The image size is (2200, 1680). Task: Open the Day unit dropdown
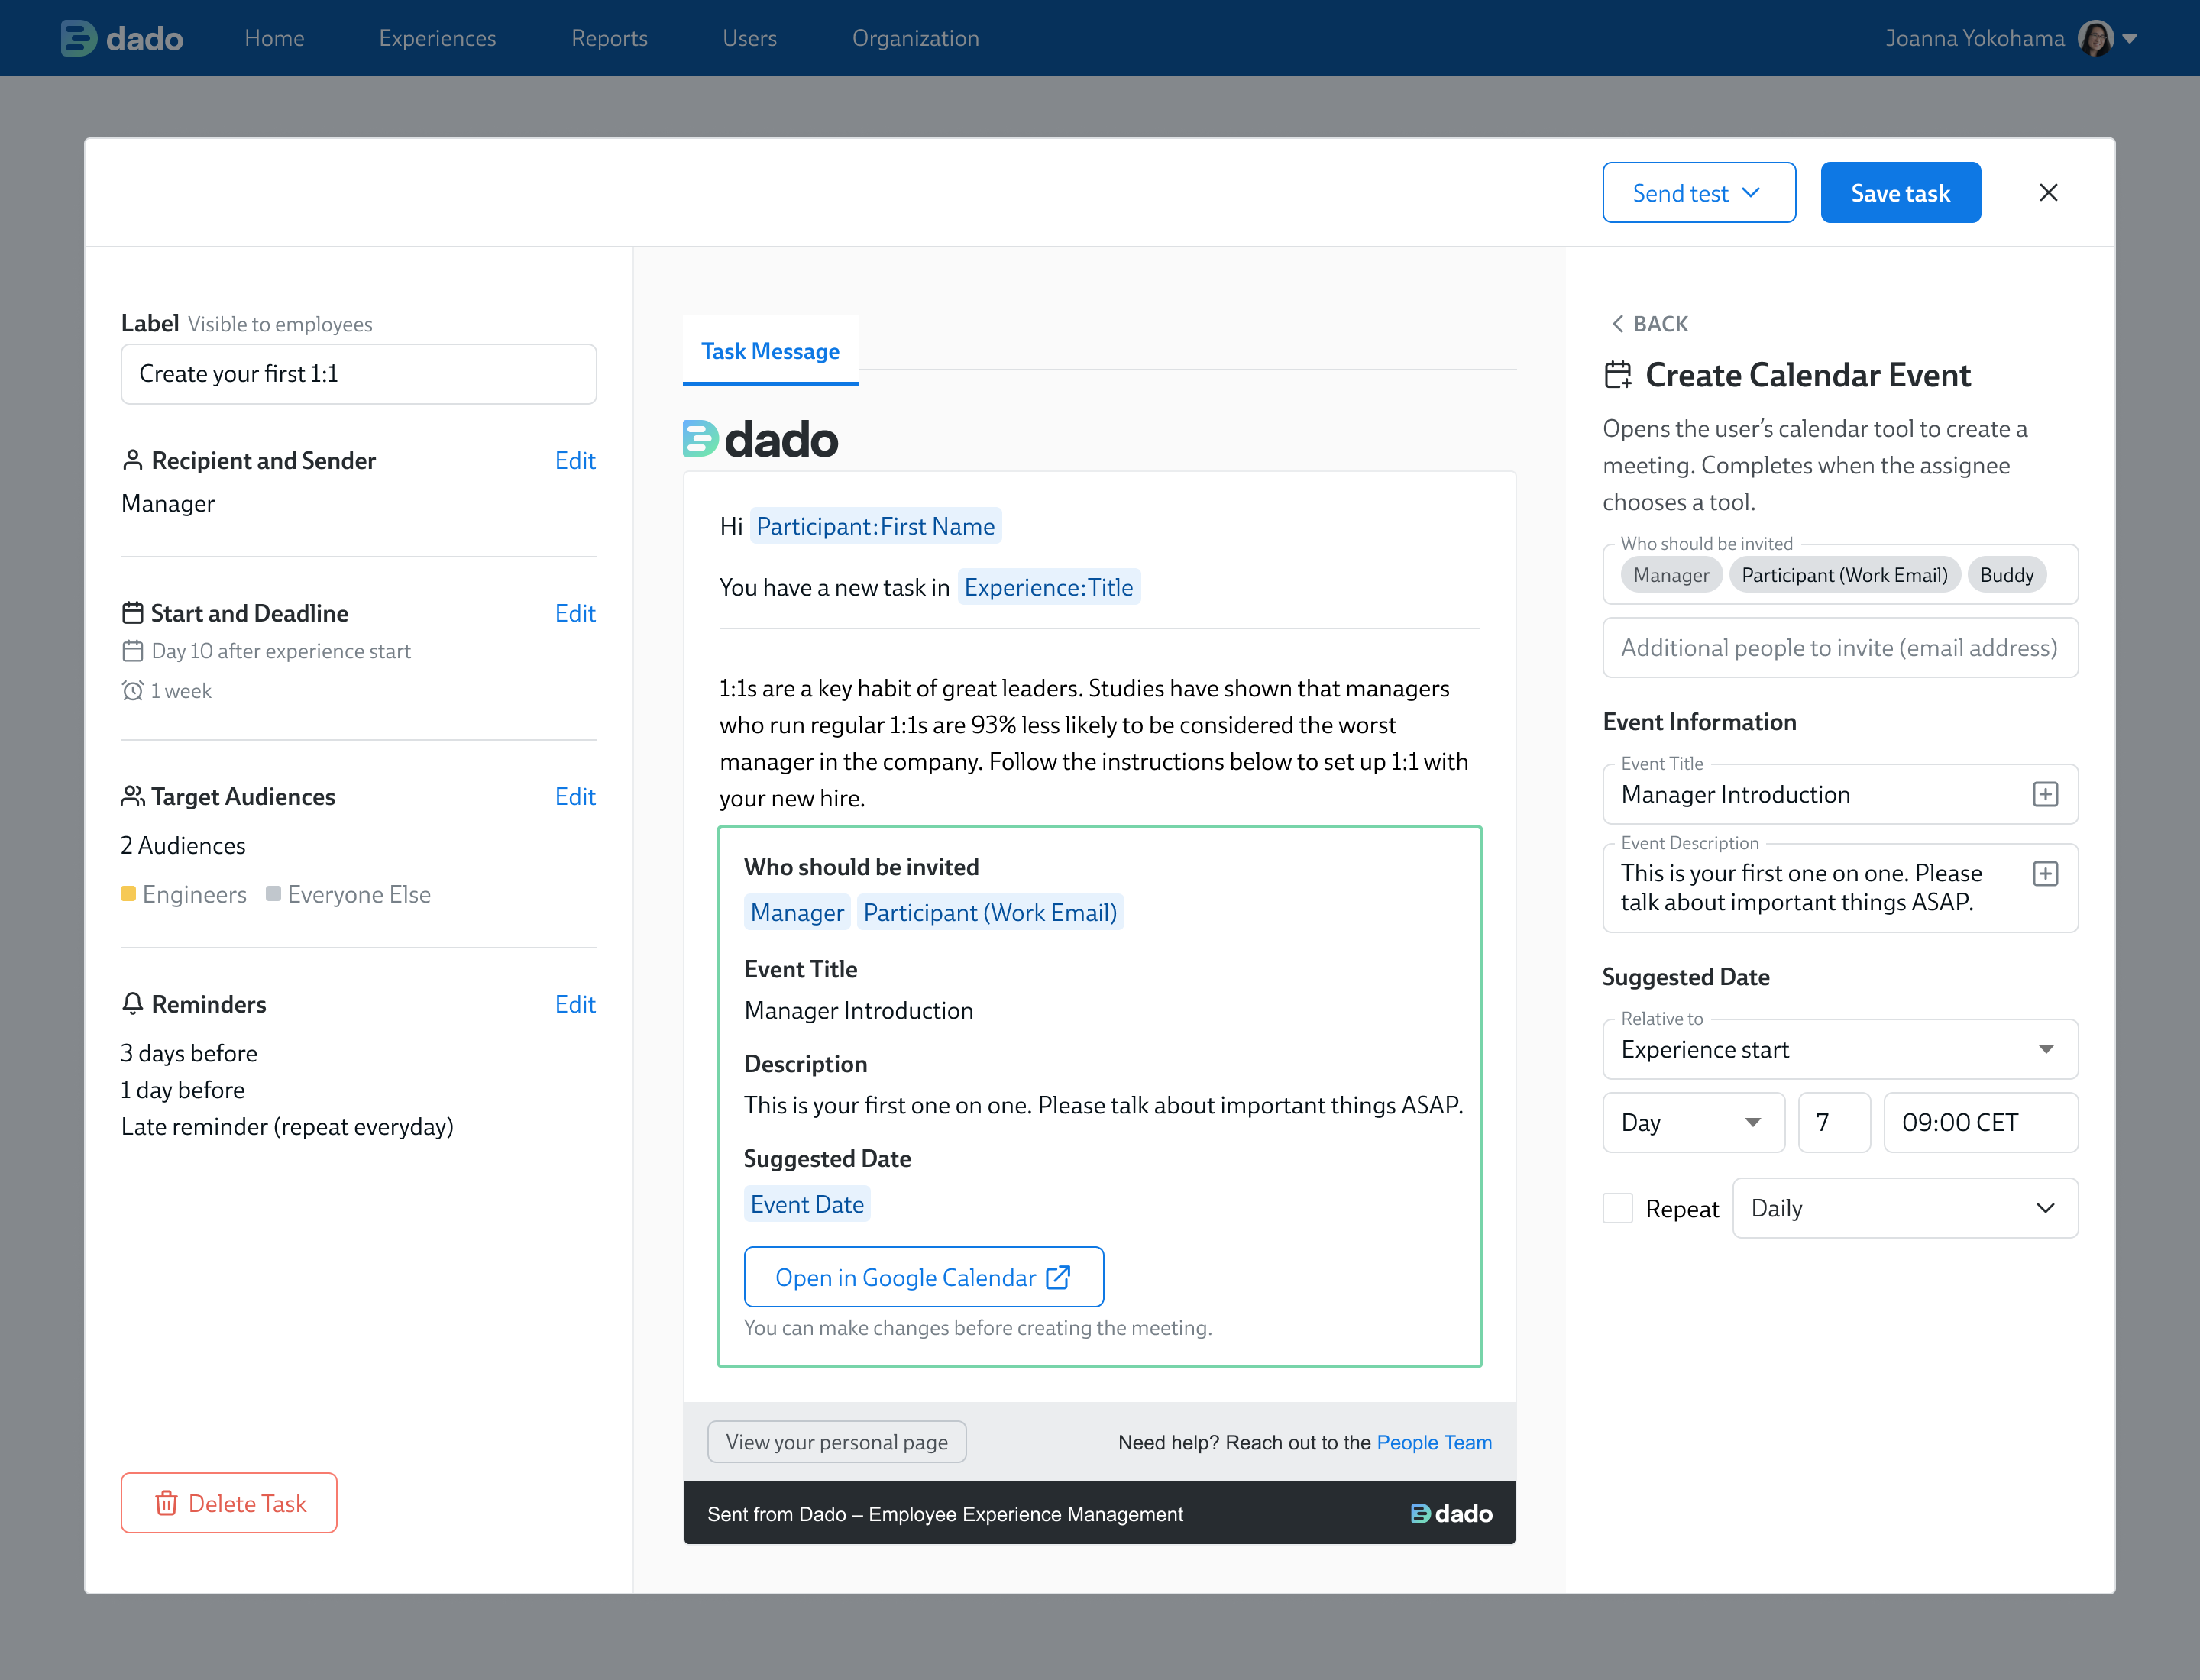tap(1693, 1122)
